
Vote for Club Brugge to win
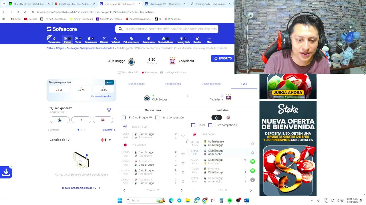coord(59,120)
